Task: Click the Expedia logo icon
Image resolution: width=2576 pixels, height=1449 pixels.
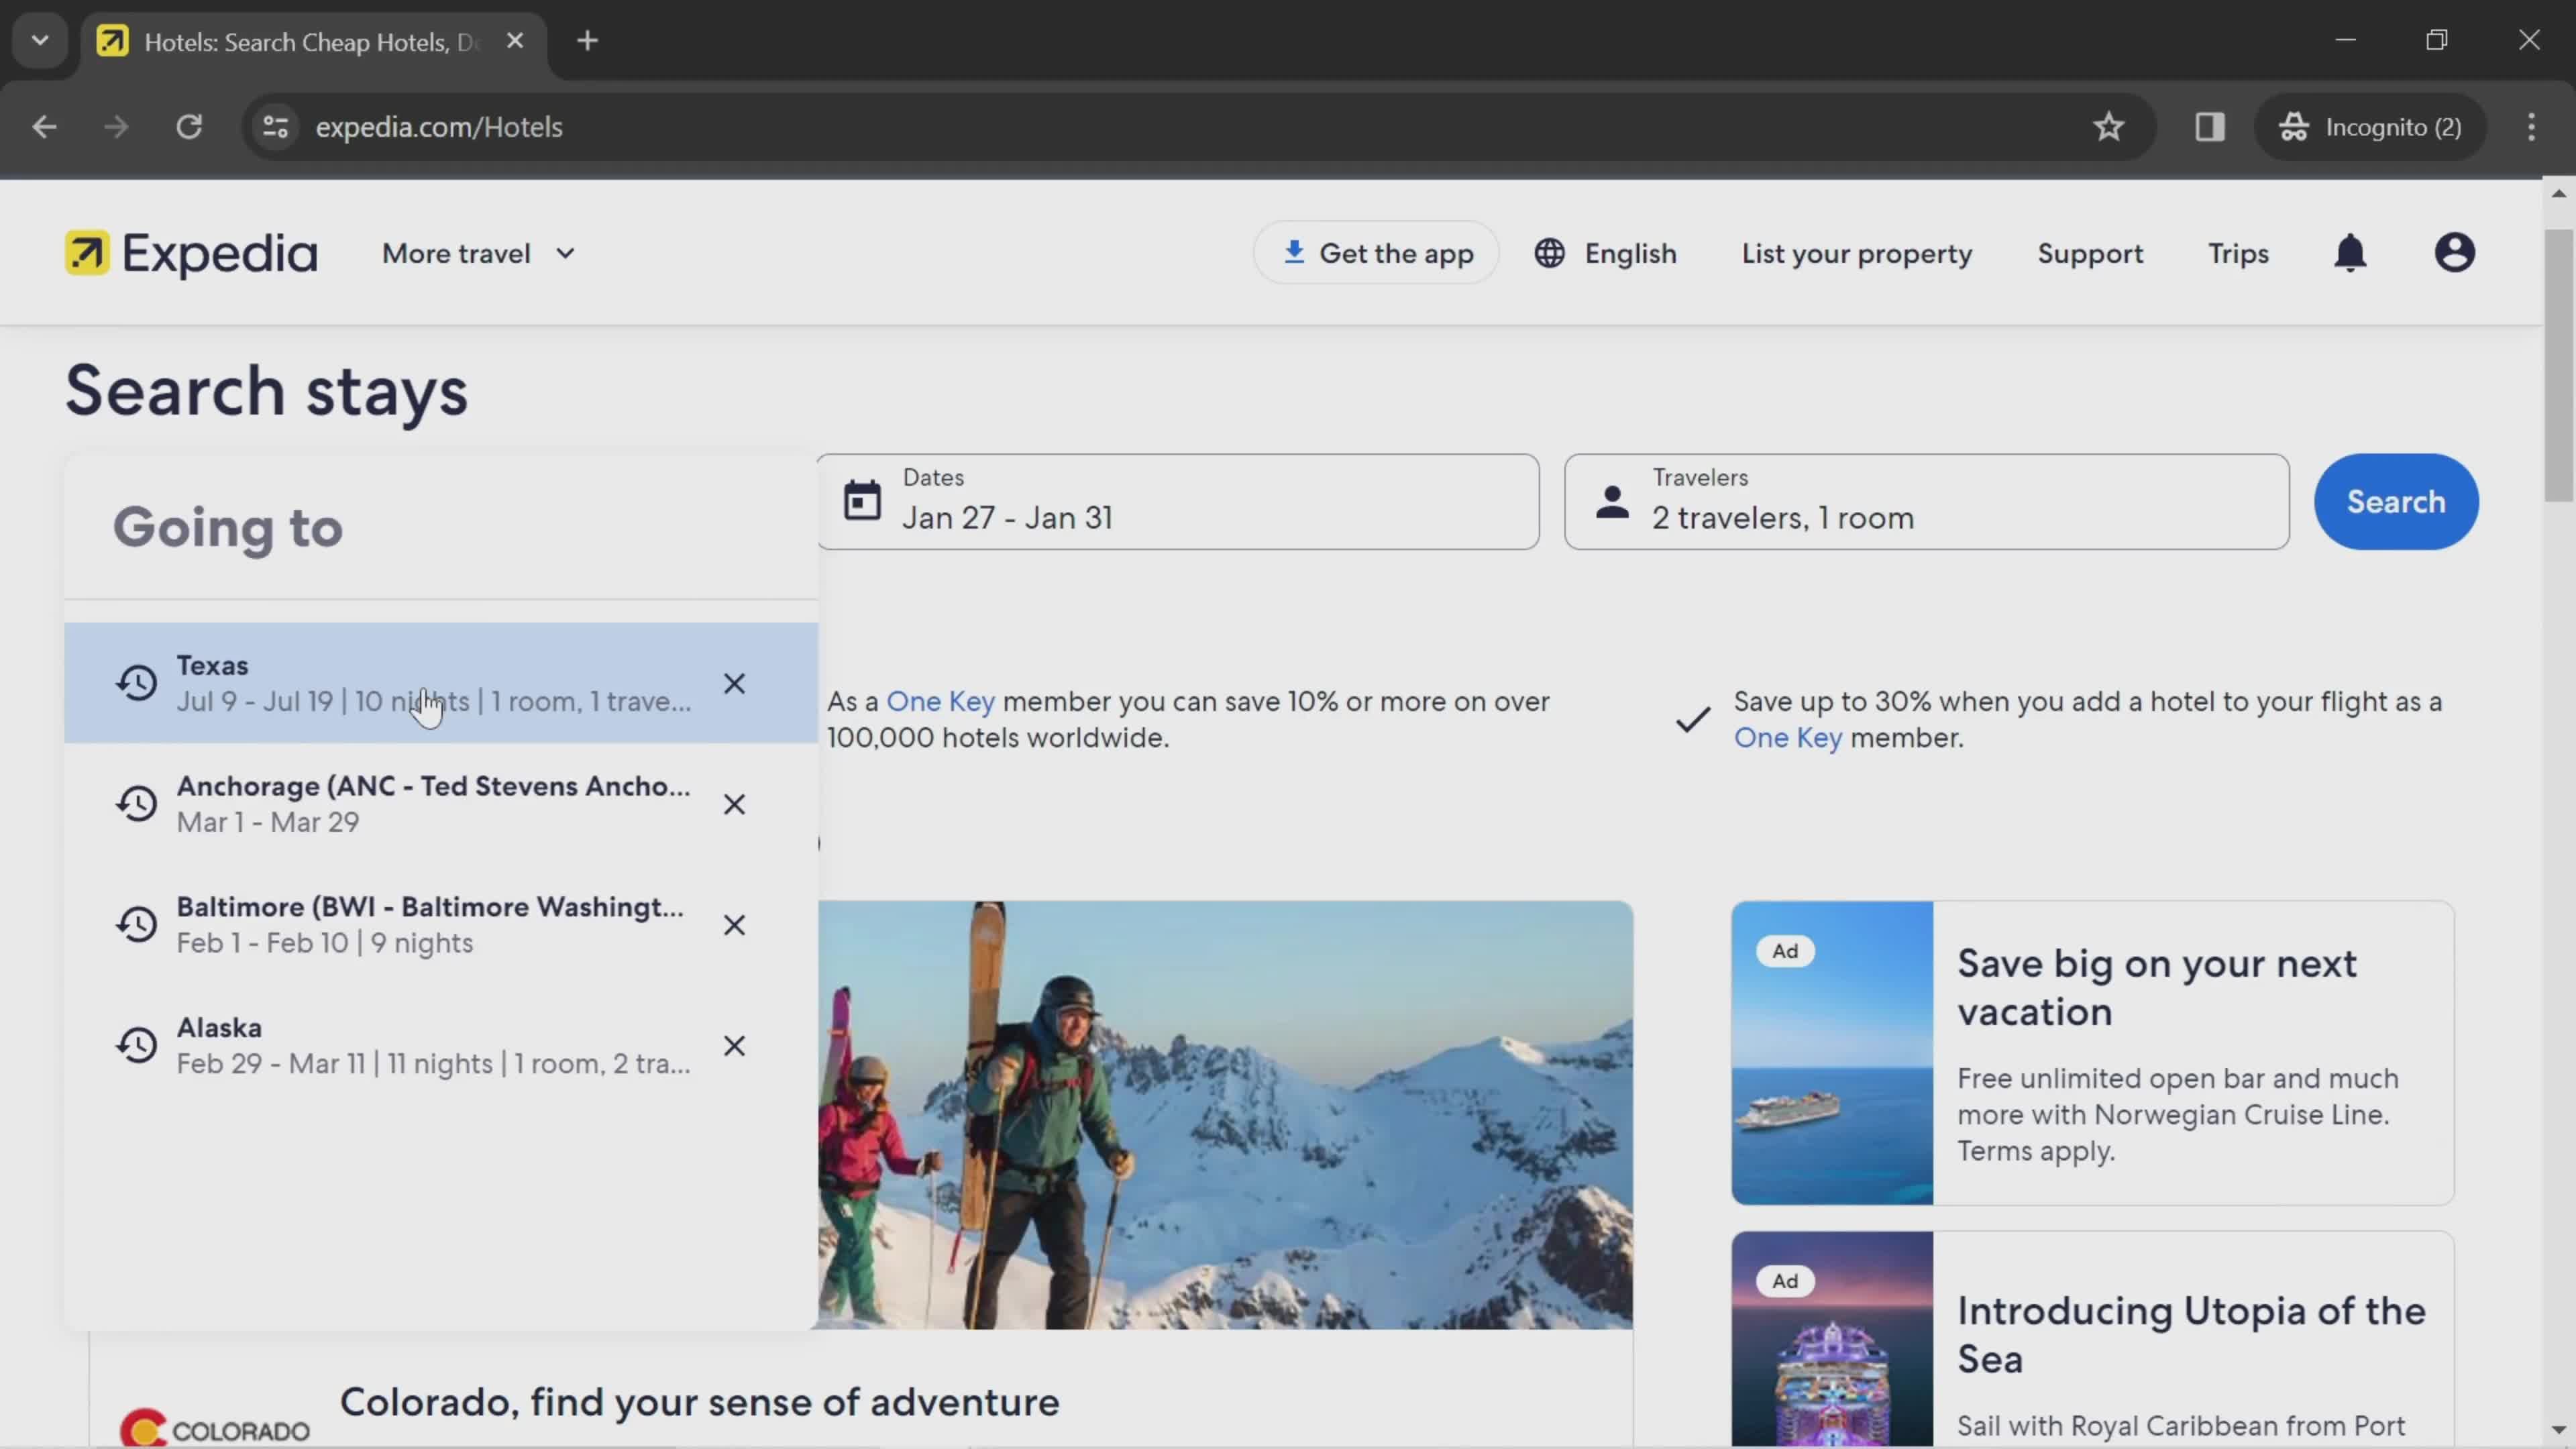Action: coord(87,253)
